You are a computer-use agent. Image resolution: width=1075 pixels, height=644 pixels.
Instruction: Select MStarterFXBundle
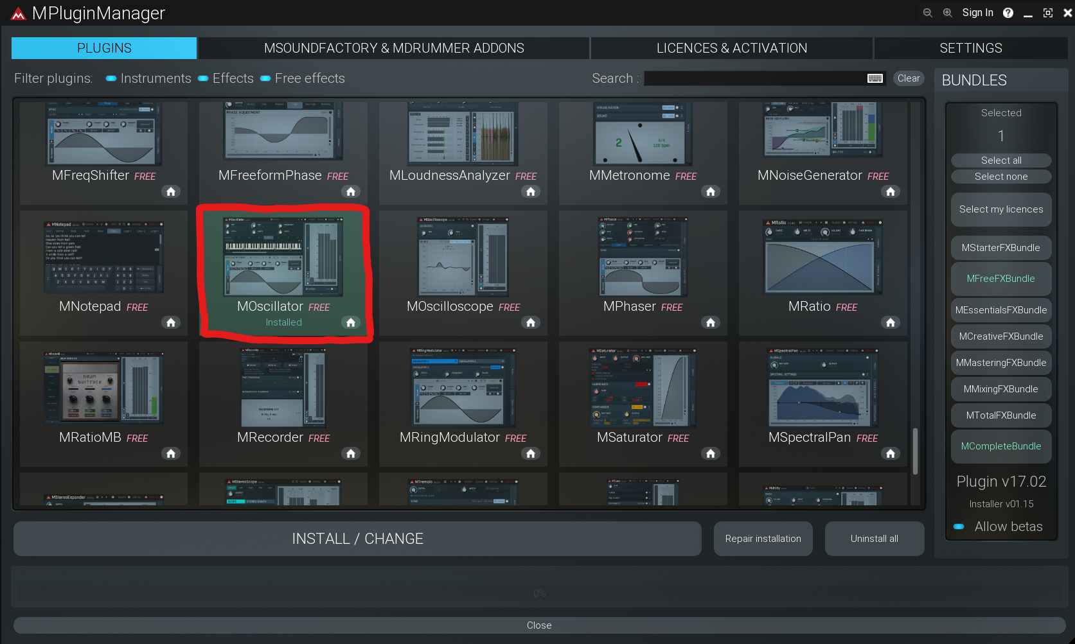[1001, 248]
